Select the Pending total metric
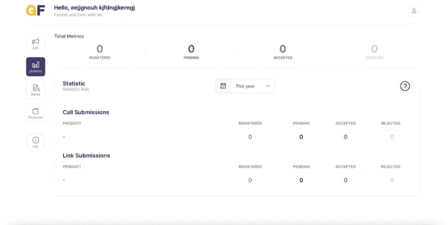This screenshot has width=448, height=225. 191,51
